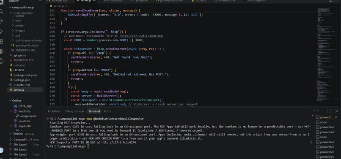Switch to the Problems panel tab
This screenshot has height=159, width=341.
(54, 111)
